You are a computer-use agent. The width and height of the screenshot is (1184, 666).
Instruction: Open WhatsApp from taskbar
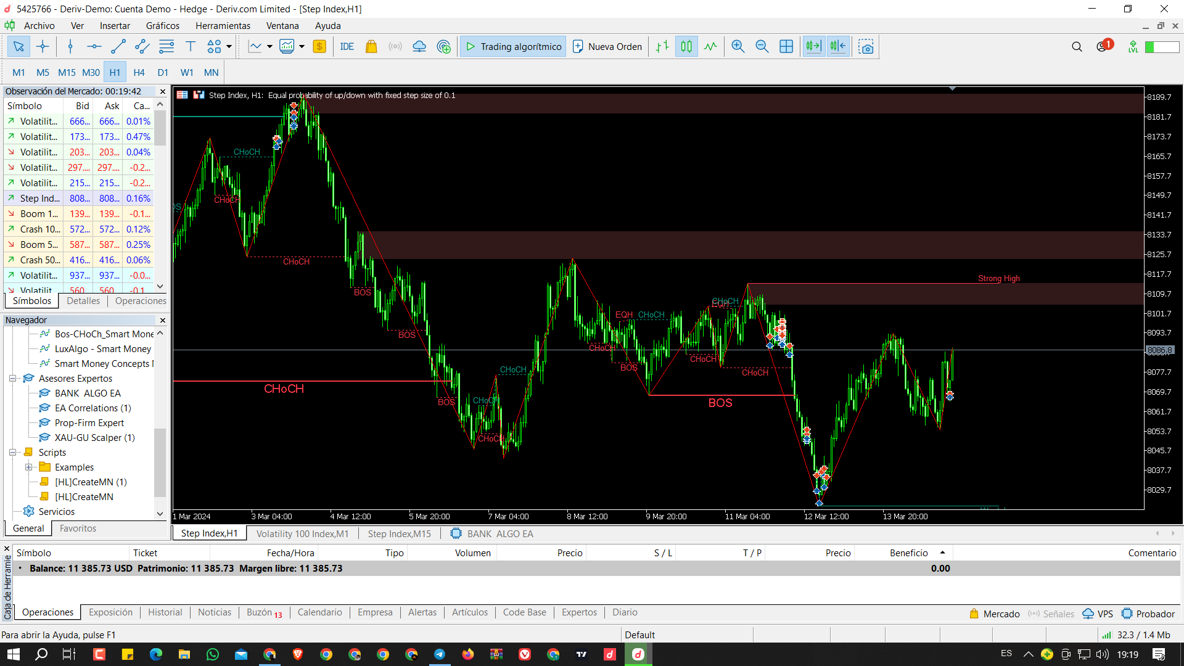pos(213,654)
